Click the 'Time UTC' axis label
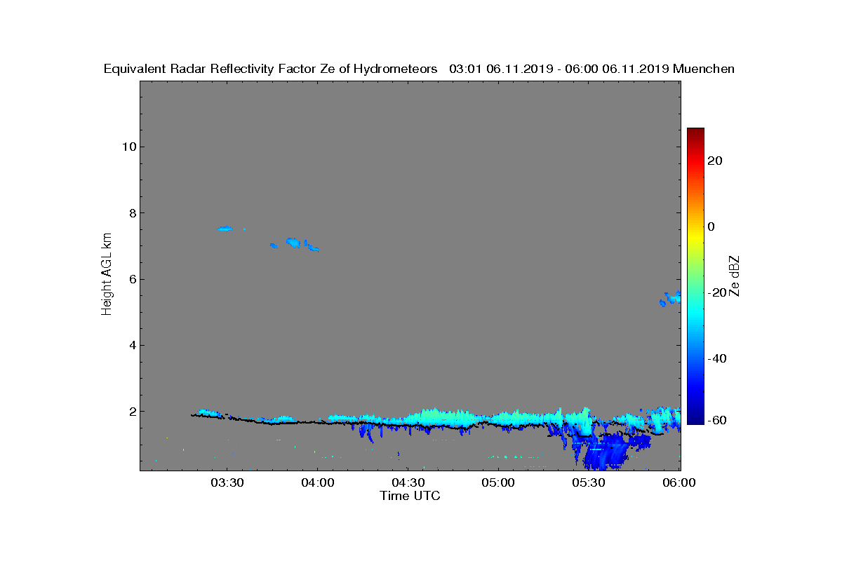Image resolution: width=842 pixels, height=561 pixels. (410, 496)
